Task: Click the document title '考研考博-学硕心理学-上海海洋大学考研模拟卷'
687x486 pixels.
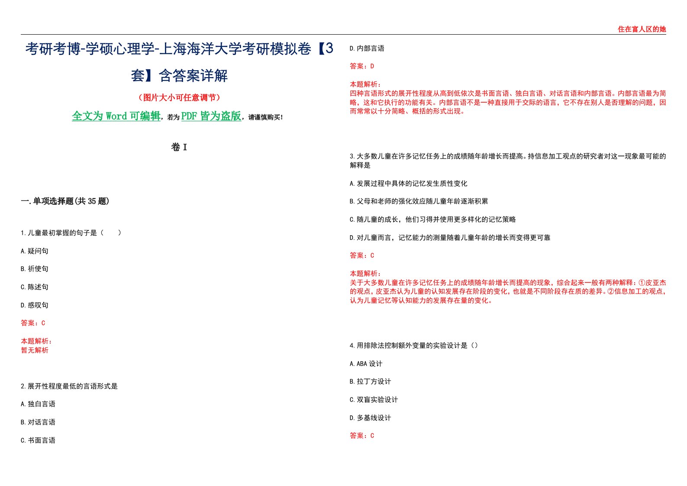Action: pos(179,62)
